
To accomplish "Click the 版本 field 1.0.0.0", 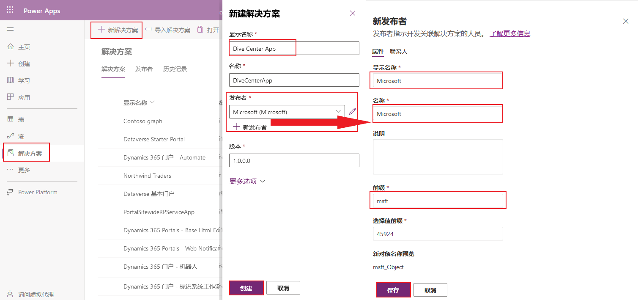I will click(294, 160).
